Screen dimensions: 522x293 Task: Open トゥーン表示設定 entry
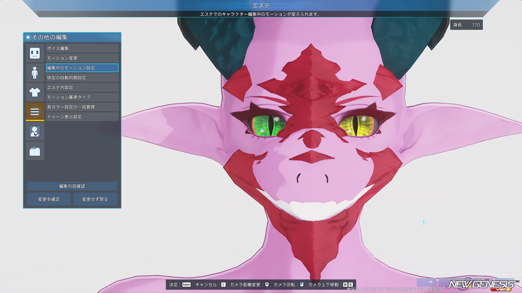[82, 117]
